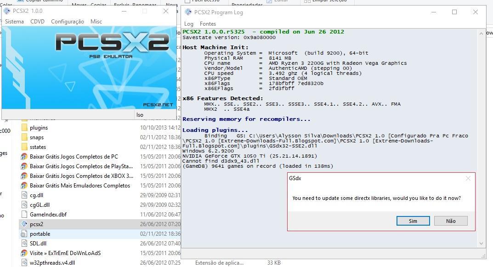This screenshot has height=267, width=493.
Task: Select the plugins folder name
Action: pos(39,128)
